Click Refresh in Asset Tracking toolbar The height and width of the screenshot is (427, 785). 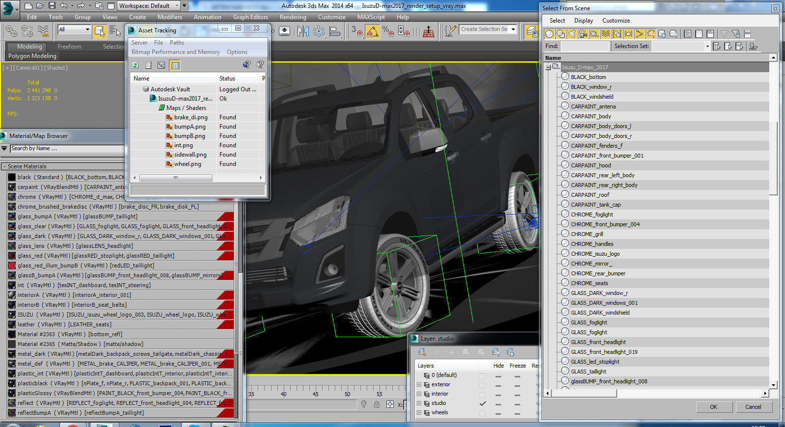pyautogui.click(x=135, y=65)
